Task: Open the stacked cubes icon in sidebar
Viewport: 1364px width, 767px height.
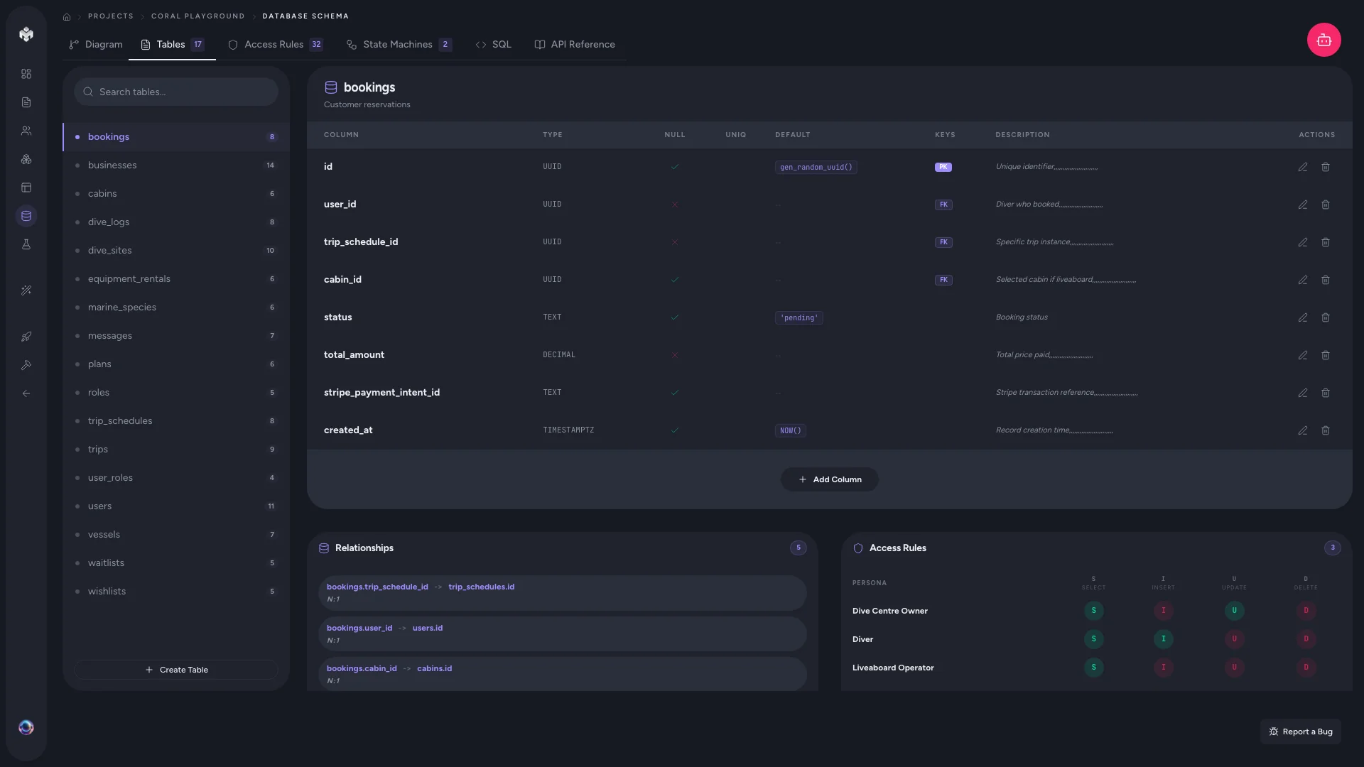Action: [x=26, y=159]
